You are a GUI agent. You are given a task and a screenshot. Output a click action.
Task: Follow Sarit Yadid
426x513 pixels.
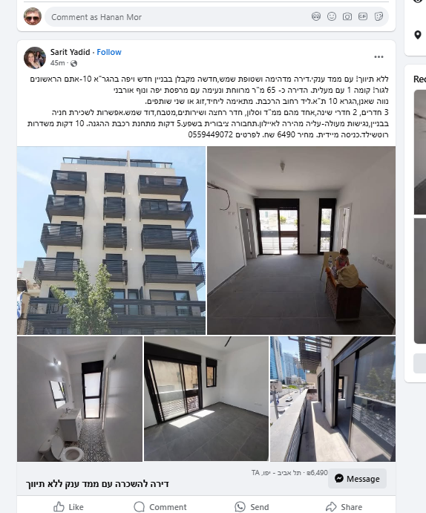tap(109, 52)
